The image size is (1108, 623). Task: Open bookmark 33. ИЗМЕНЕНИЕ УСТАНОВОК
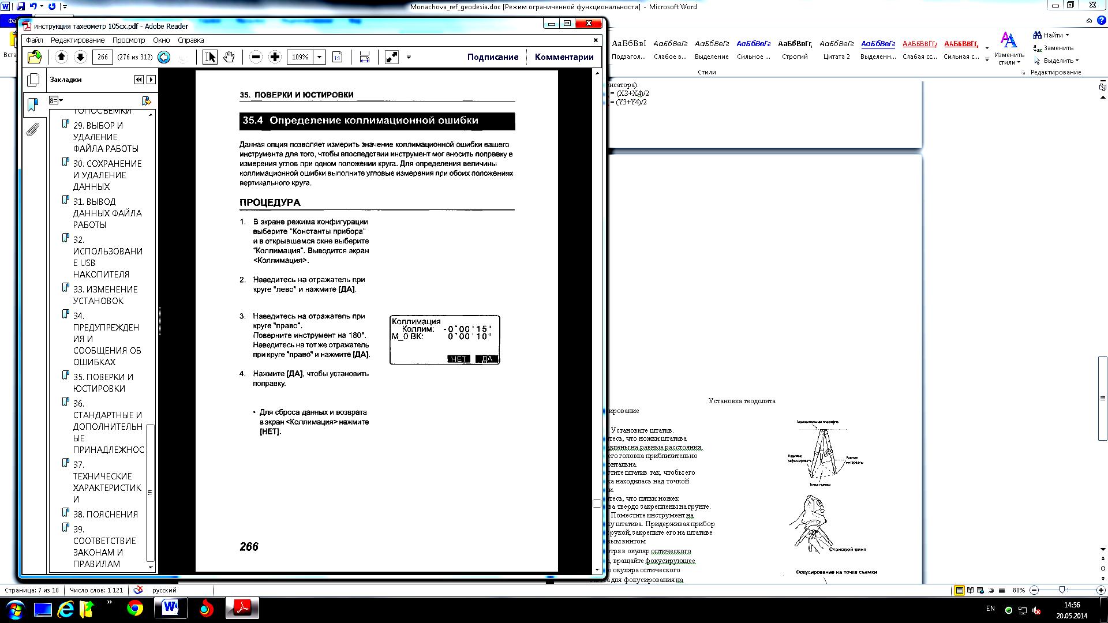pos(105,295)
